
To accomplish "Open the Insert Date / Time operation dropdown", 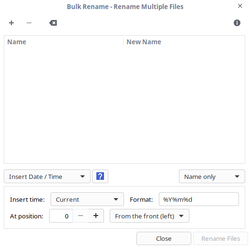I will [x=47, y=177].
